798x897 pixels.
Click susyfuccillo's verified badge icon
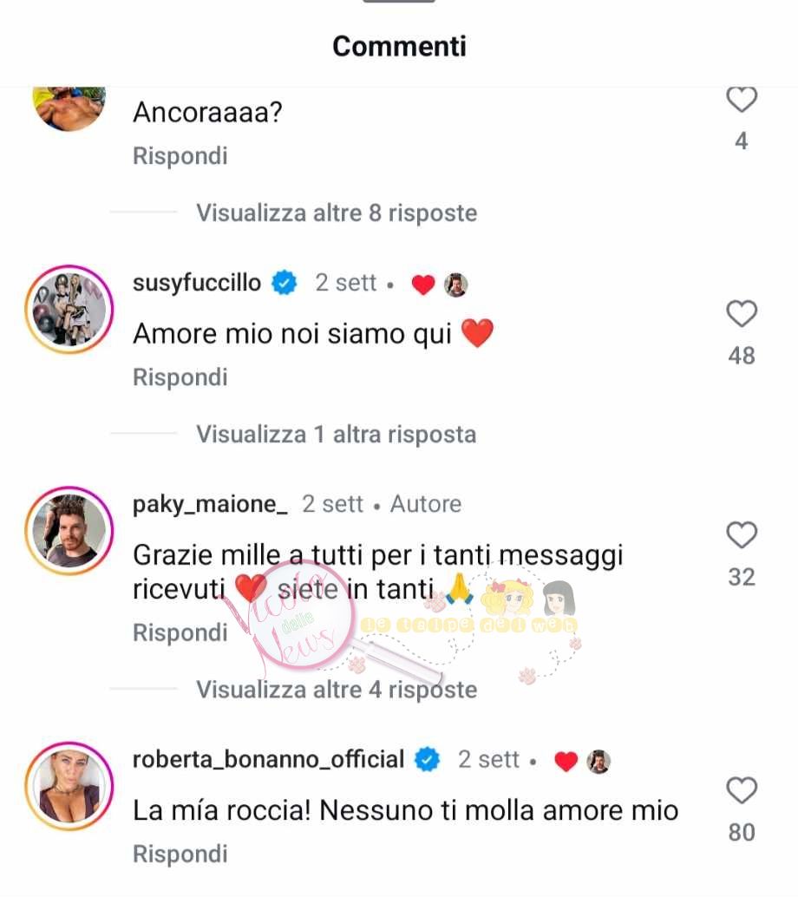pos(285,283)
